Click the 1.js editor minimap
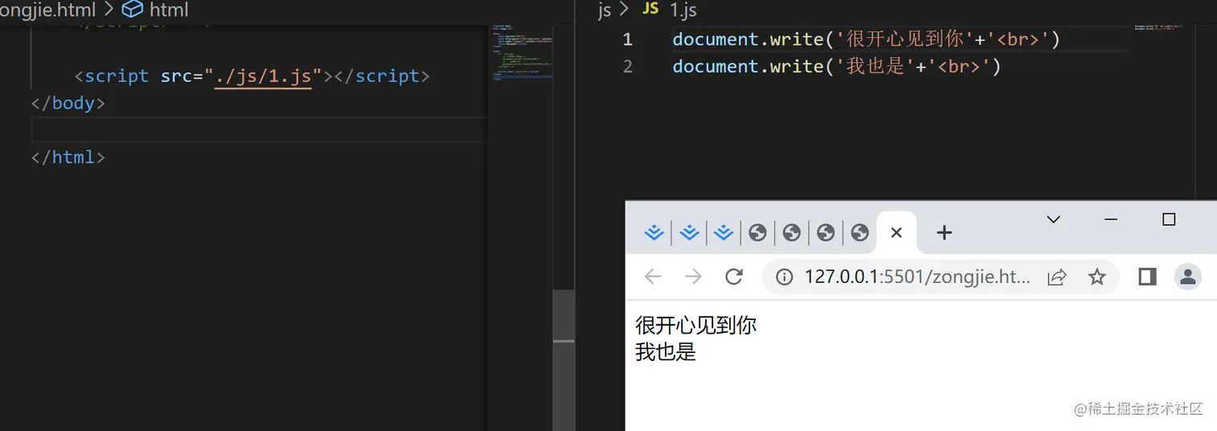 pos(1159,27)
